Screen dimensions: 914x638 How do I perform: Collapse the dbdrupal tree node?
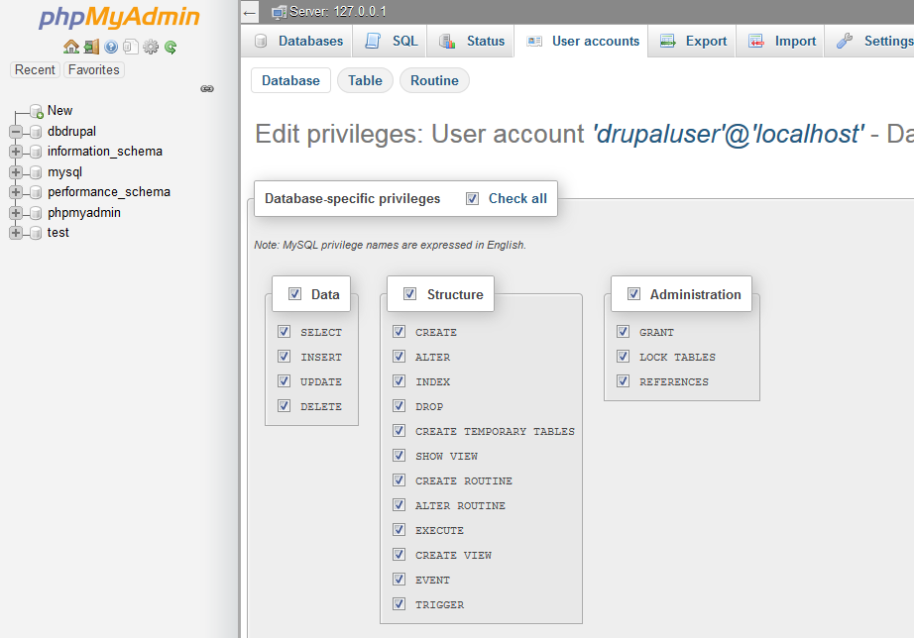(16, 132)
